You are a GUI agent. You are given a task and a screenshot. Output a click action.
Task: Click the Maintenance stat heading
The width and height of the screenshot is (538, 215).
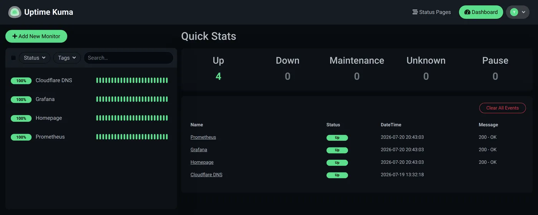click(357, 61)
